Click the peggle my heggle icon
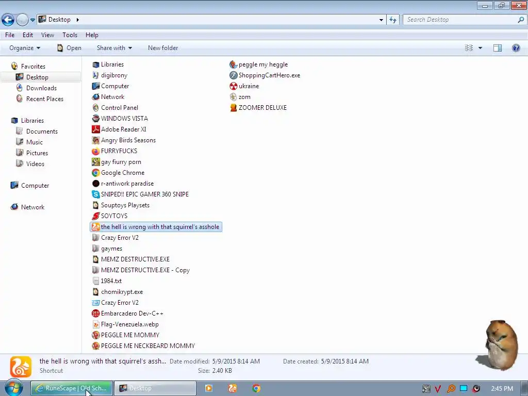The height and width of the screenshot is (396, 528). pos(234,64)
